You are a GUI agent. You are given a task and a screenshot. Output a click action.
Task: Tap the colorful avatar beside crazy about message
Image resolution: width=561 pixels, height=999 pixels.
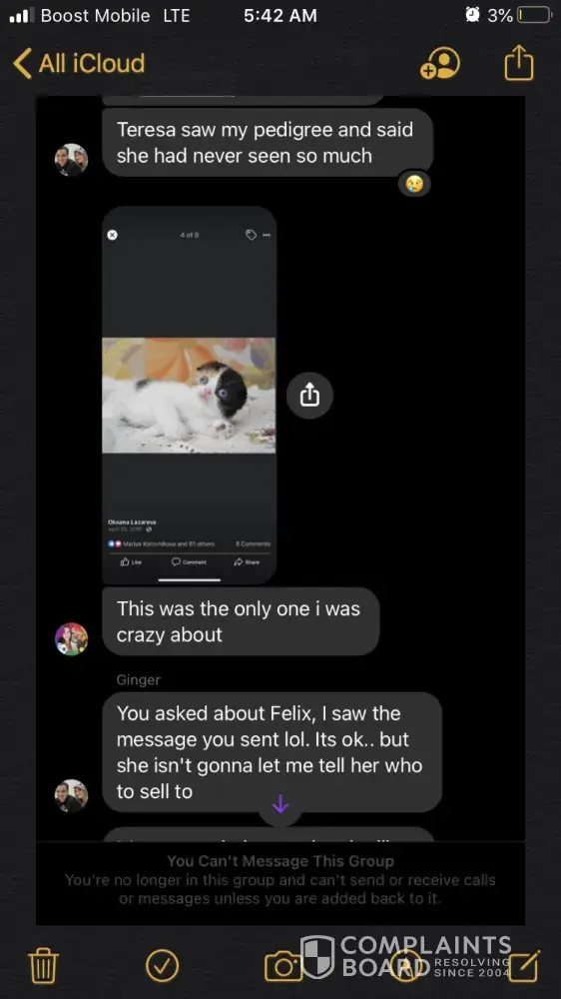71,639
